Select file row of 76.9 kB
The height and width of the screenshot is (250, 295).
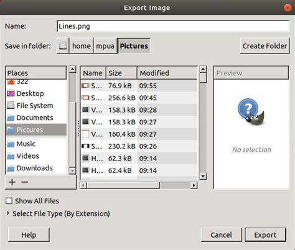(139, 86)
